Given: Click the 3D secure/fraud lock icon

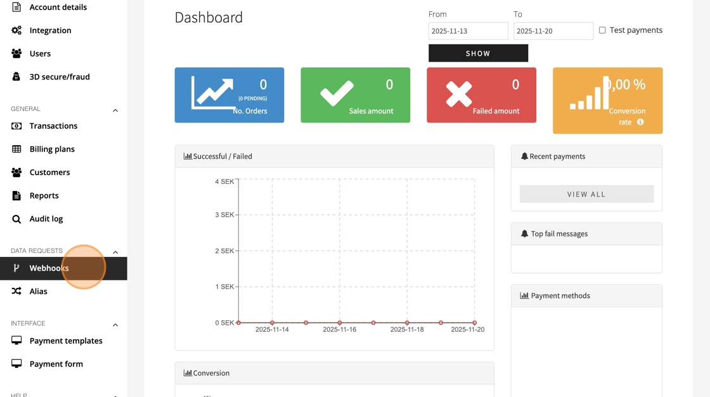Looking at the screenshot, I should [x=16, y=77].
